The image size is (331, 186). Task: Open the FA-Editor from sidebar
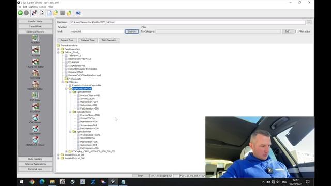35,39
